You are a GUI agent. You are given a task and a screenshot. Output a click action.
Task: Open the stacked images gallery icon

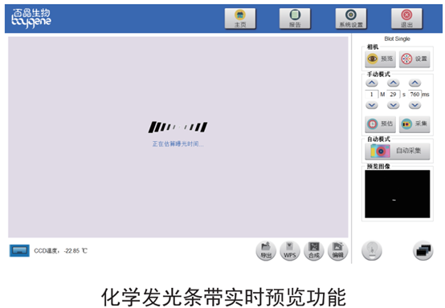(423, 250)
